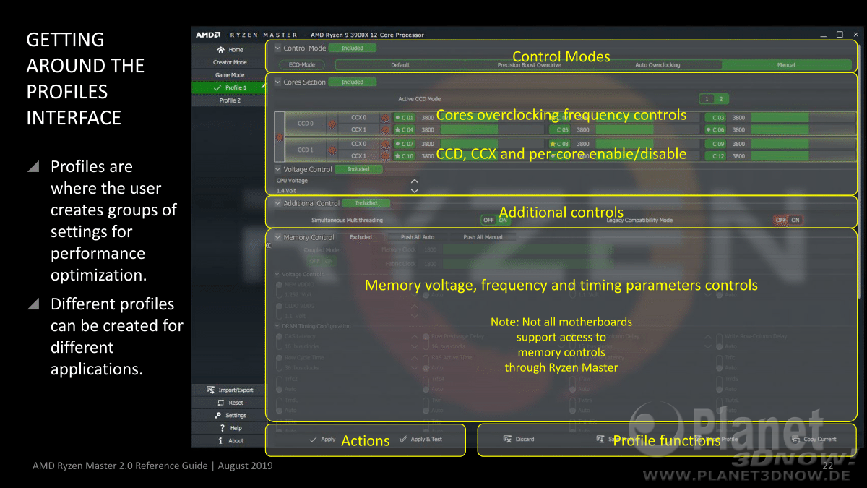The width and height of the screenshot is (867, 488).
Task: Click Push All Manual
Action: click(x=483, y=237)
